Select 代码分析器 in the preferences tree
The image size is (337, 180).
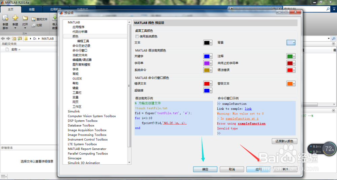pyautogui.click(x=80, y=32)
